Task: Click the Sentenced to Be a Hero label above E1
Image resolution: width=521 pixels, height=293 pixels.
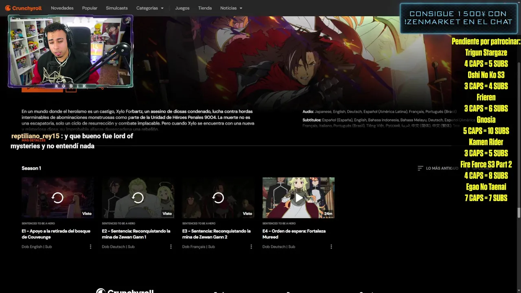Action: pyautogui.click(x=38, y=223)
